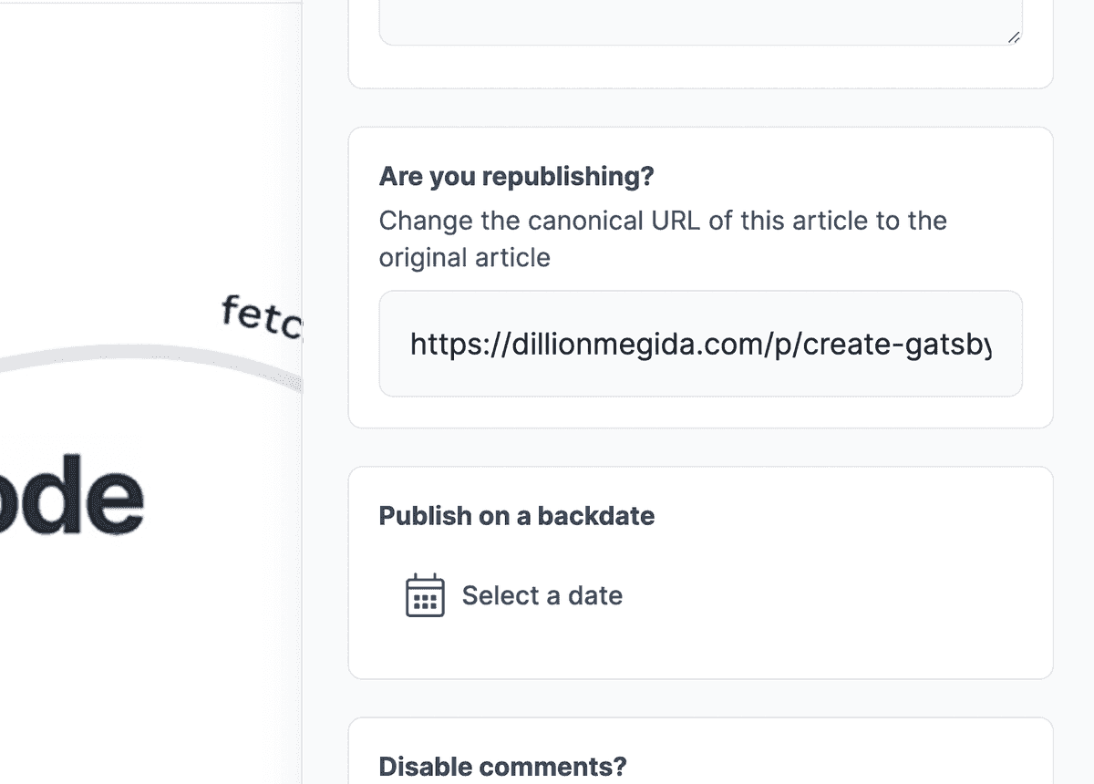Select the Are you republishing heading
Viewport: 1094px width, 784px height.
click(517, 176)
